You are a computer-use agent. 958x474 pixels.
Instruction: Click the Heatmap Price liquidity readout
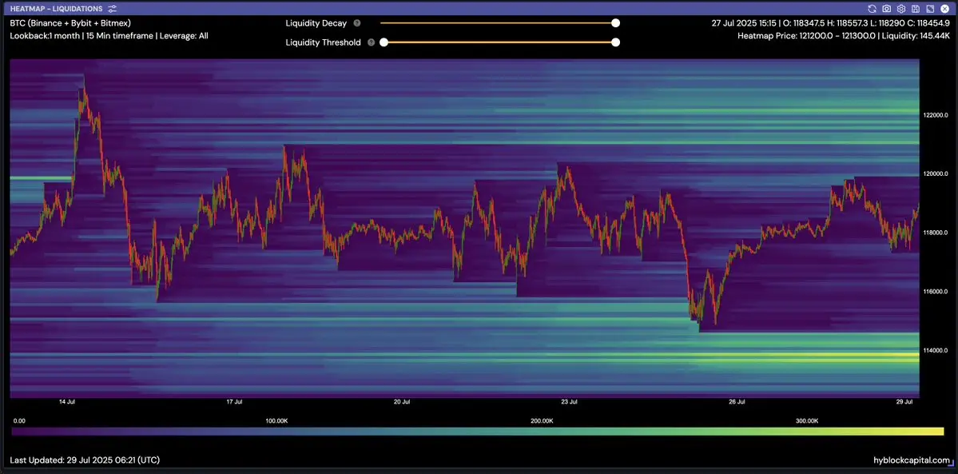[x=843, y=36]
